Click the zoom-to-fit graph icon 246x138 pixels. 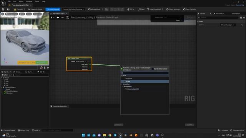pyautogui.click(x=68, y=18)
